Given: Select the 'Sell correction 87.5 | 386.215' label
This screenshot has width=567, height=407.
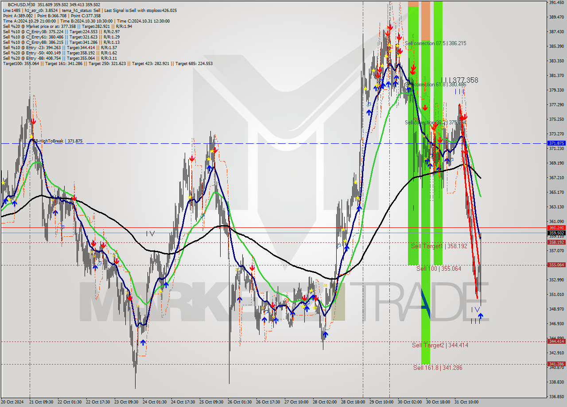Looking at the screenshot, I should point(435,43).
